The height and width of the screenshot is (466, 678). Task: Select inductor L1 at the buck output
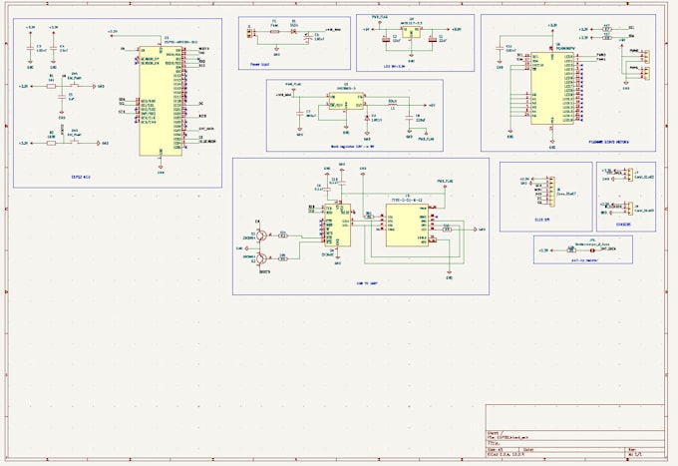coord(393,105)
